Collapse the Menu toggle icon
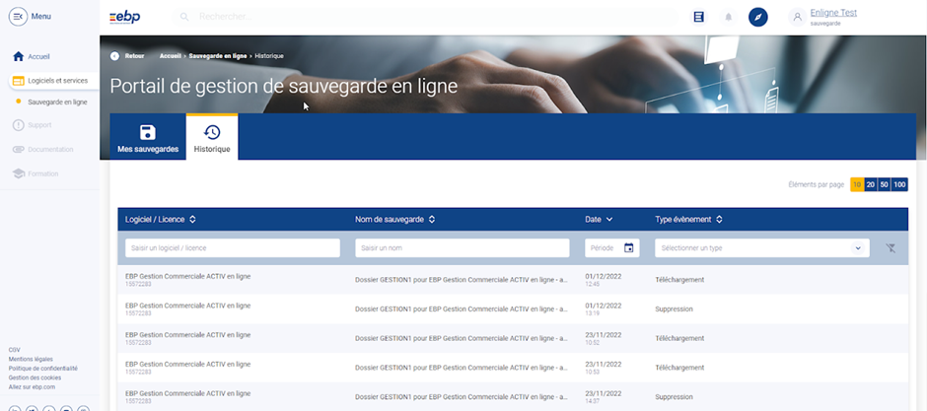This screenshot has width=927, height=411. pos(19,17)
